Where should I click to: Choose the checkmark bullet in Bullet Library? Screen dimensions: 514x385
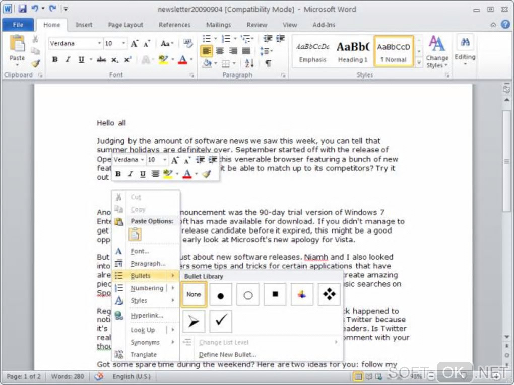coord(221,322)
